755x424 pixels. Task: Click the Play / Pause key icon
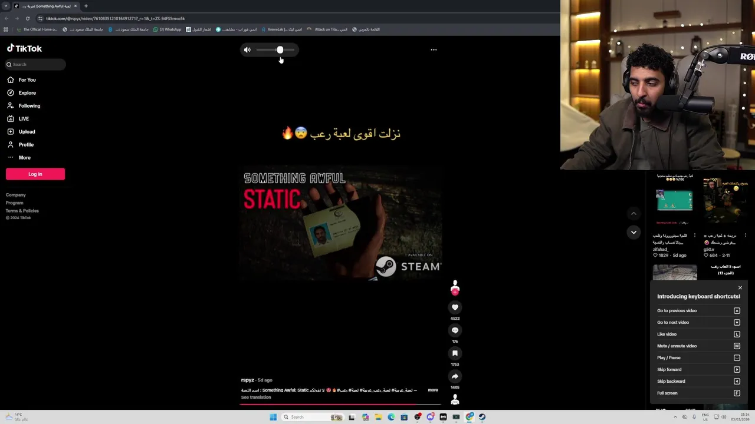737,357
